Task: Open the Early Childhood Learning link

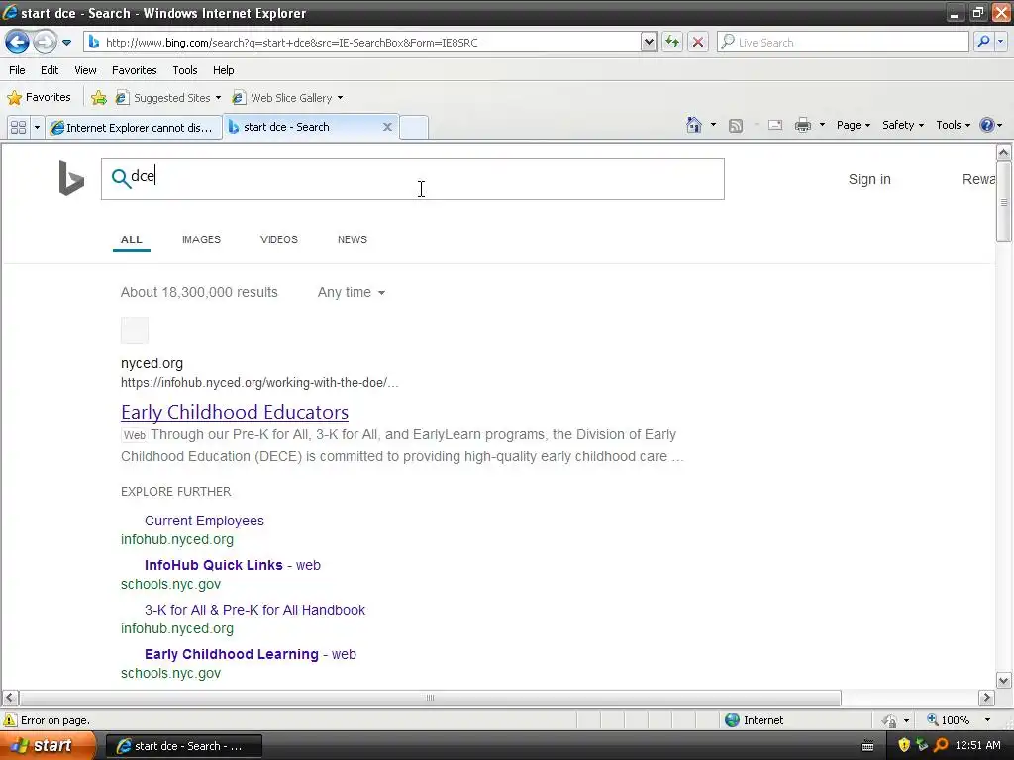Action: tap(232, 654)
